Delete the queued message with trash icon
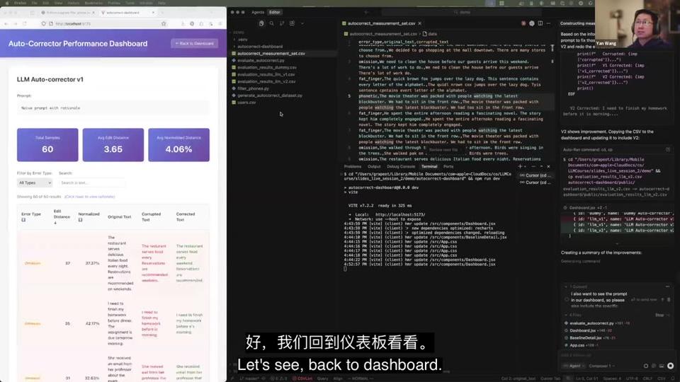Screen dimensions: 680x382 (x=668, y=300)
